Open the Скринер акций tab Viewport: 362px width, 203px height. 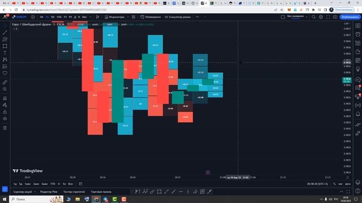pyautogui.click(x=23, y=192)
